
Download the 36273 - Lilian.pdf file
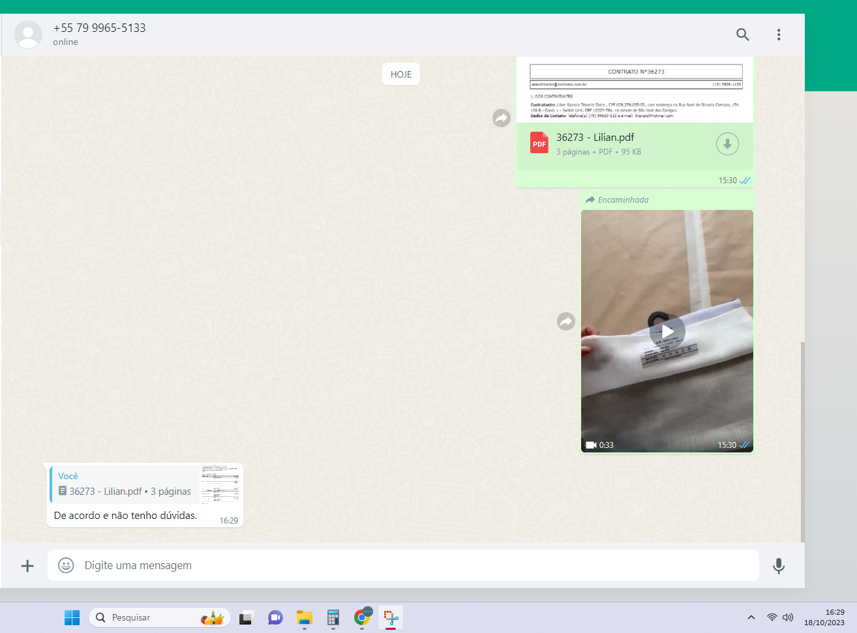pos(727,144)
